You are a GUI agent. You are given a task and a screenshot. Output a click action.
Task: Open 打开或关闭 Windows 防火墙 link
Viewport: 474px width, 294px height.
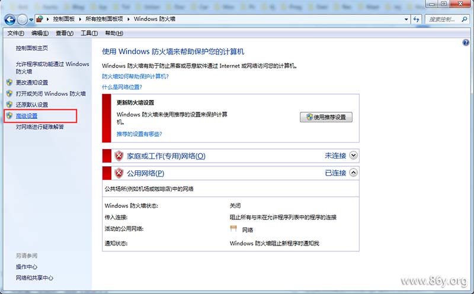(51, 93)
